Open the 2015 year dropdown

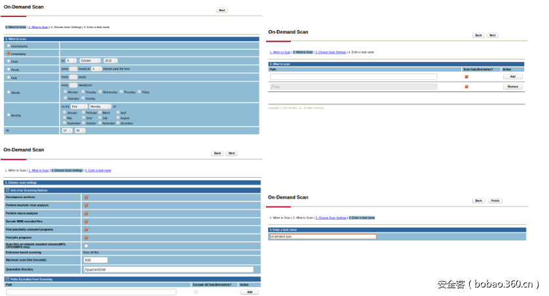point(111,61)
